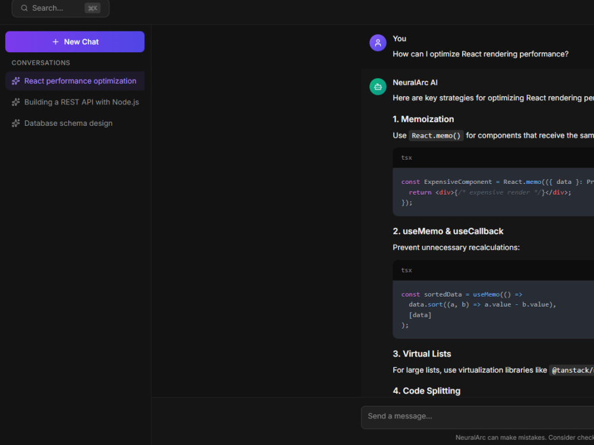Screen dimensions: 594x445
Task: Click the user question about React rendering
Action: coord(481,54)
